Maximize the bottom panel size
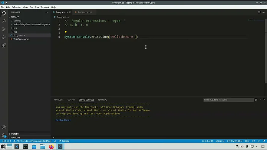This screenshot has height=150, width=267. point(260,100)
